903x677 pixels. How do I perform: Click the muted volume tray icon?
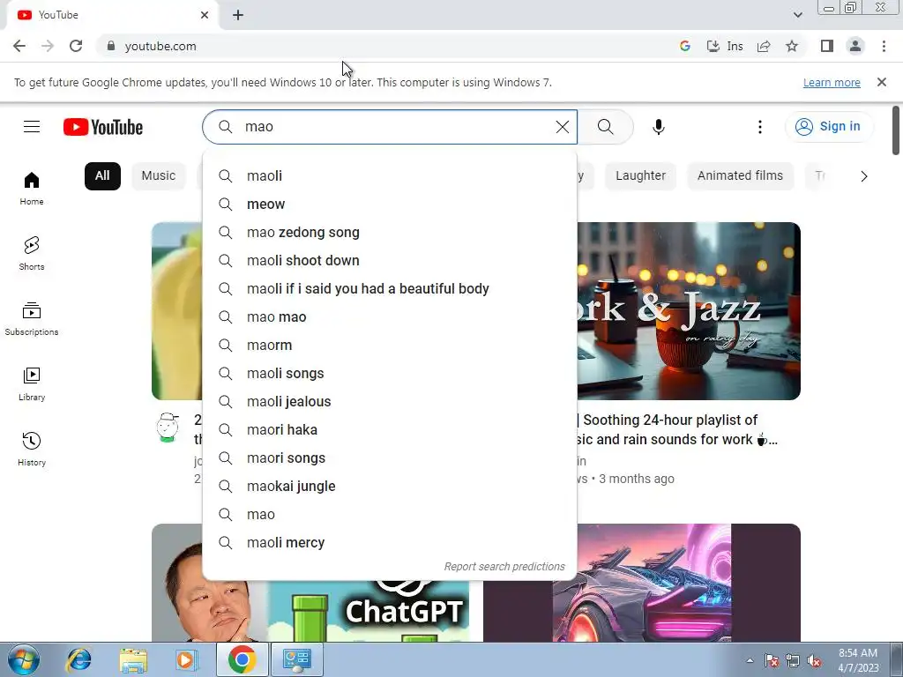point(814,661)
